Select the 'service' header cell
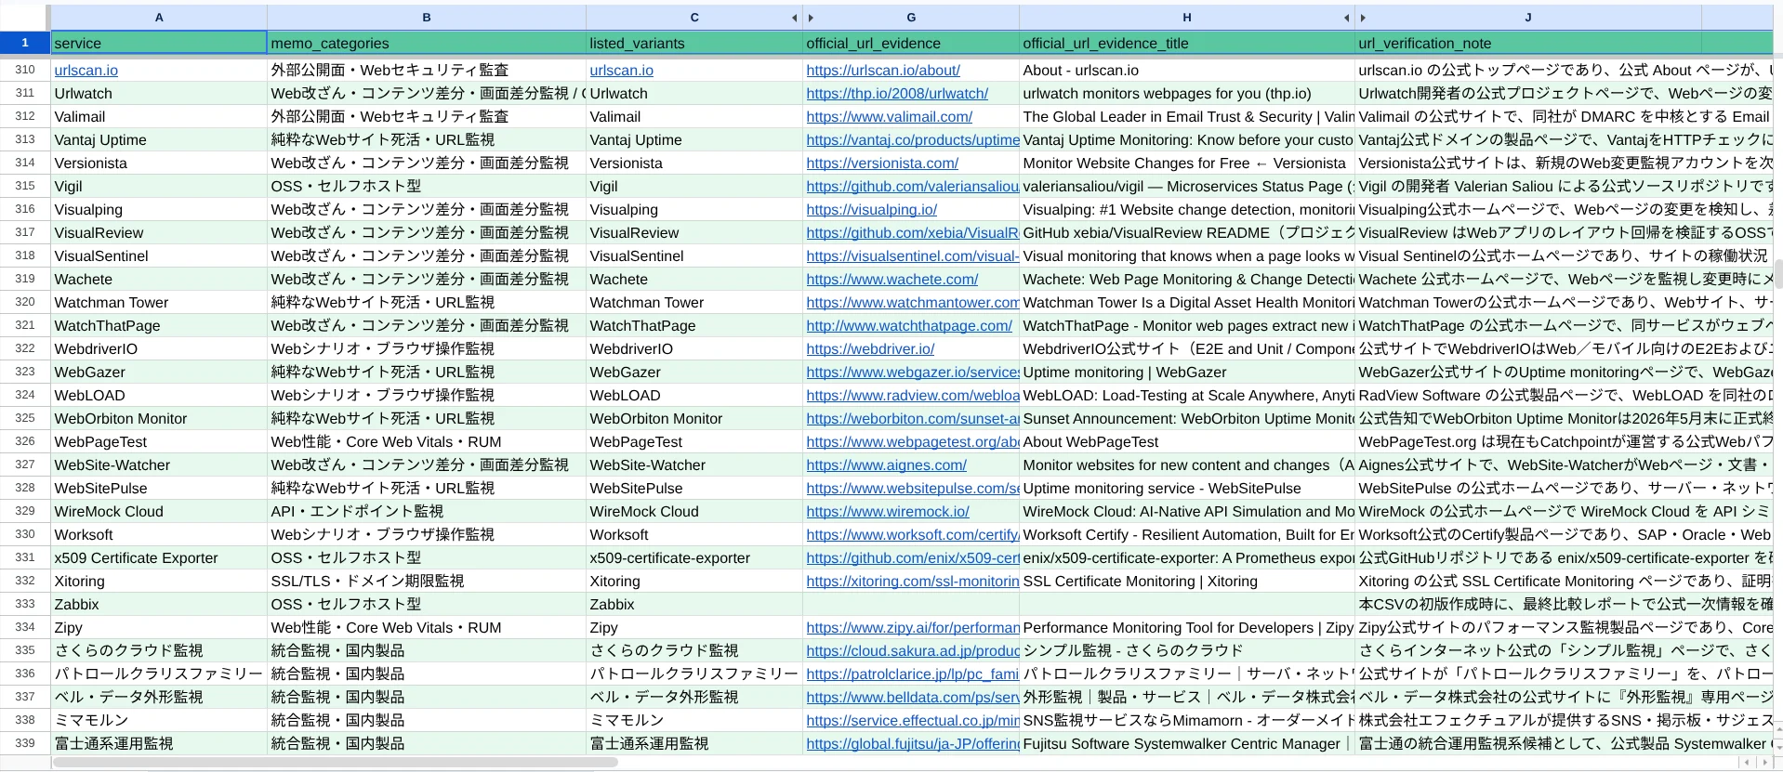Image resolution: width=1783 pixels, height=772 pixels. click(x=159, y=43)
